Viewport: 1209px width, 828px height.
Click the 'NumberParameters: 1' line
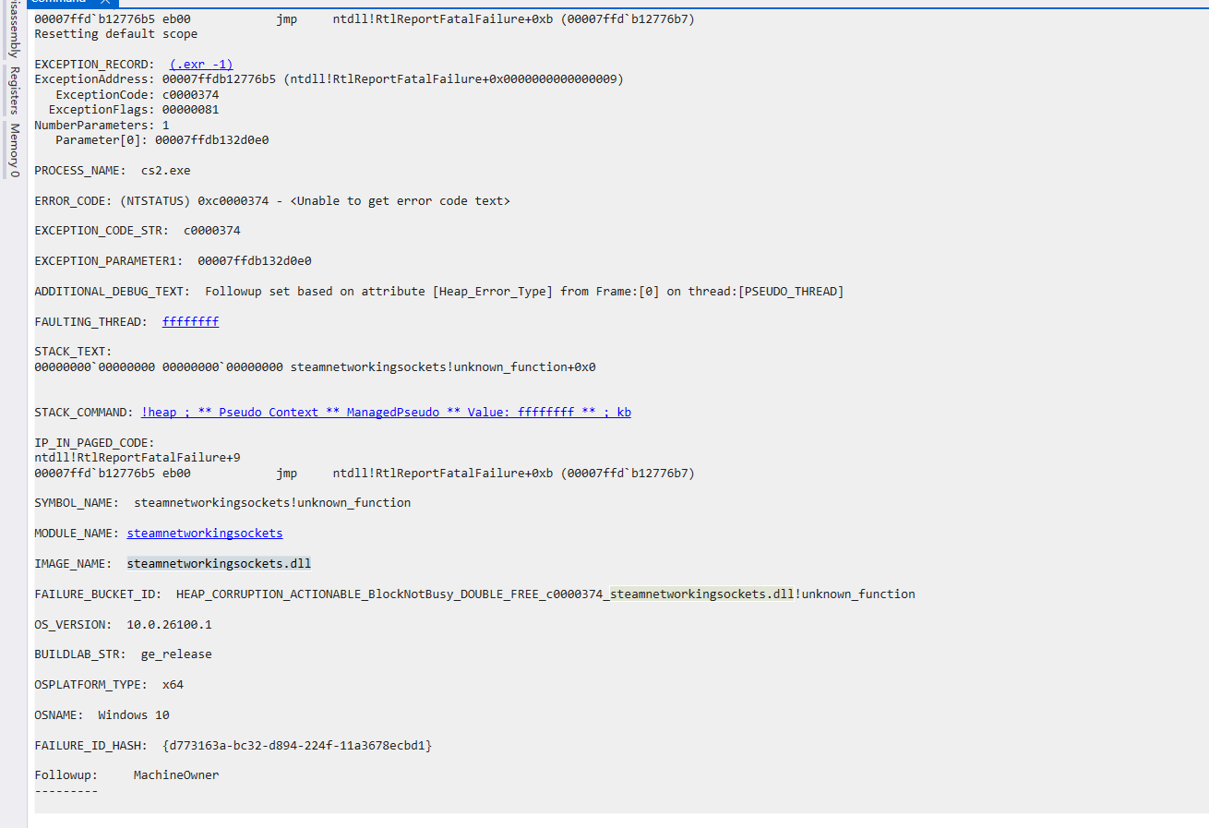102,125
